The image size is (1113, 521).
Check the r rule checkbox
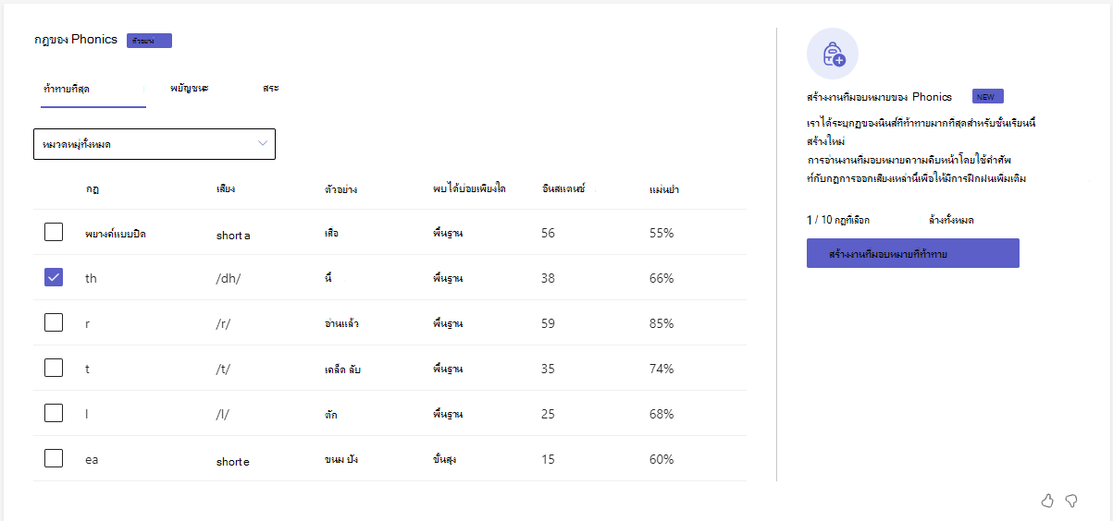click(x=54, y=322)
